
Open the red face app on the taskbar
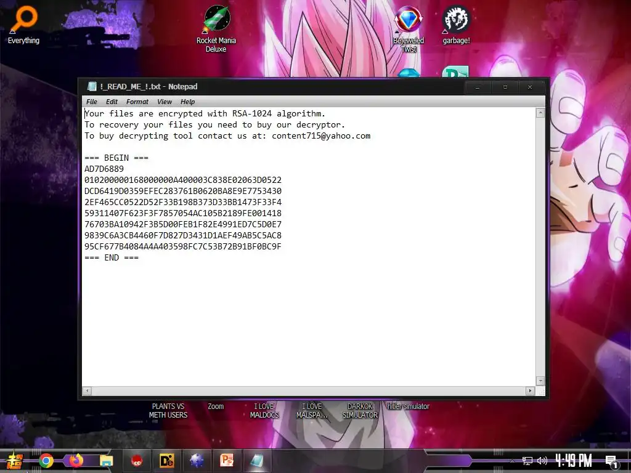point(137,461)
